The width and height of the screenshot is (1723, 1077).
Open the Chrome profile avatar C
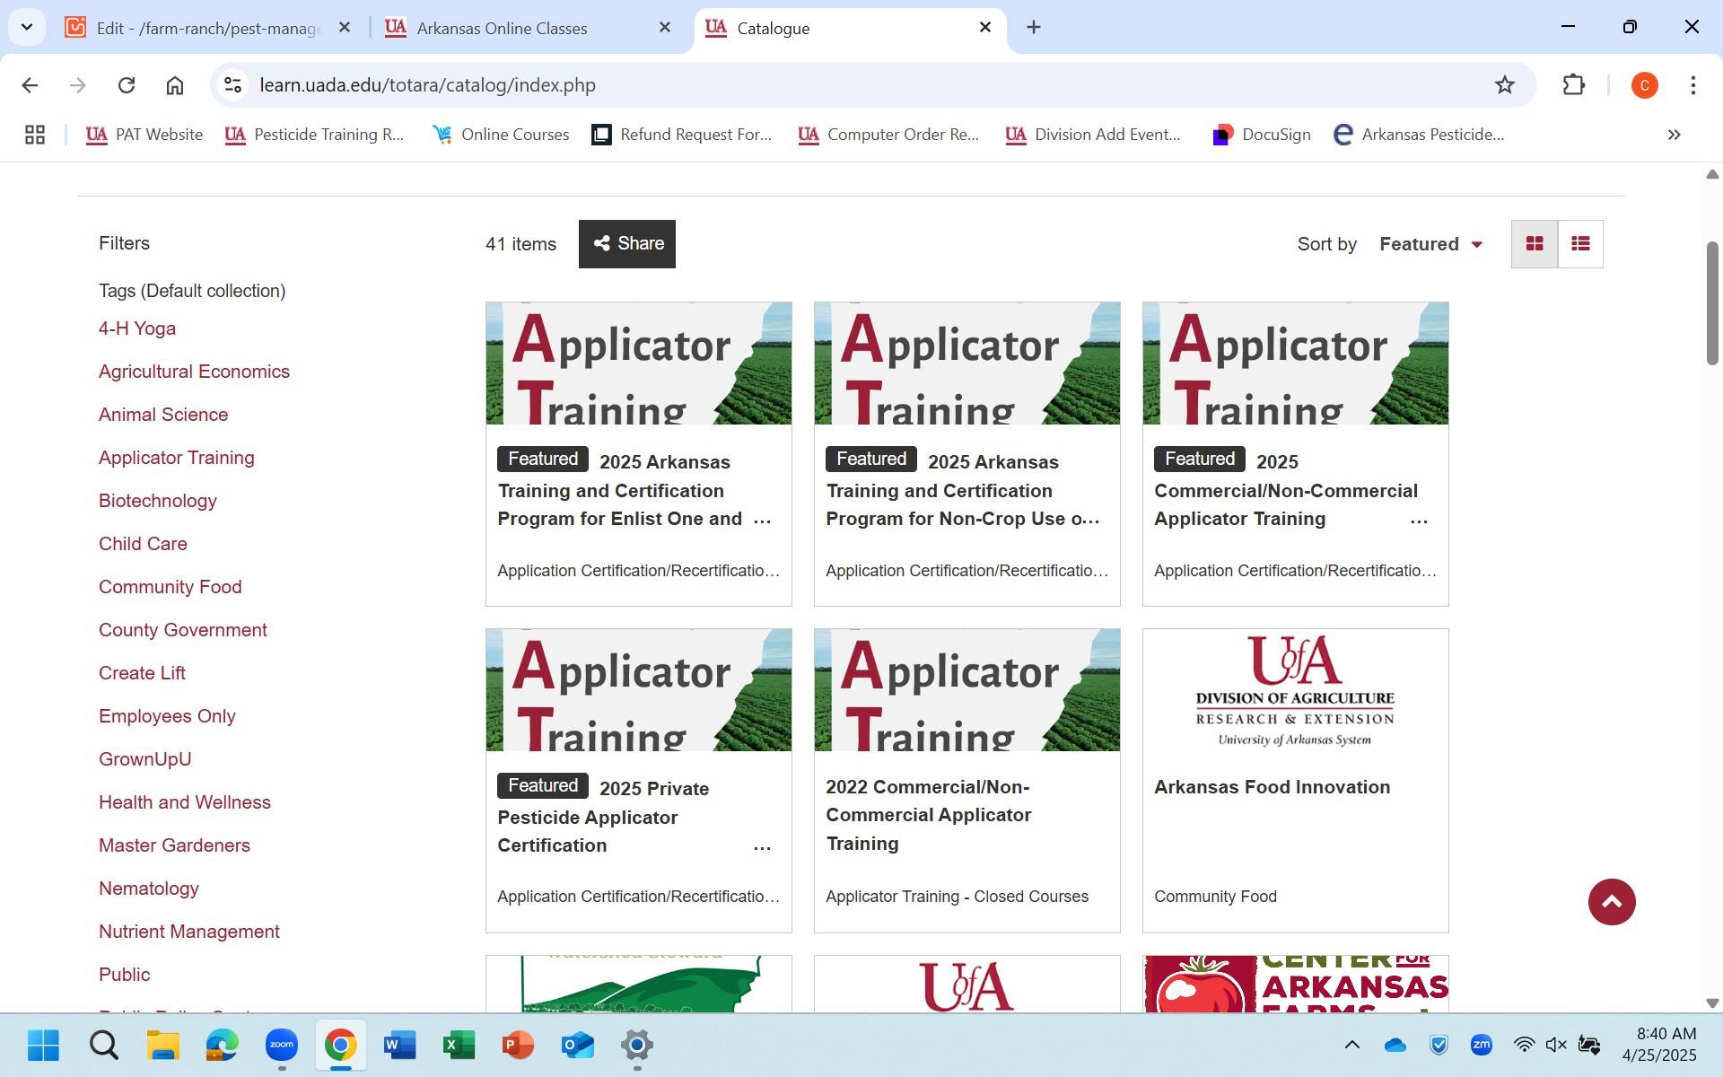tap(1644, 85)
